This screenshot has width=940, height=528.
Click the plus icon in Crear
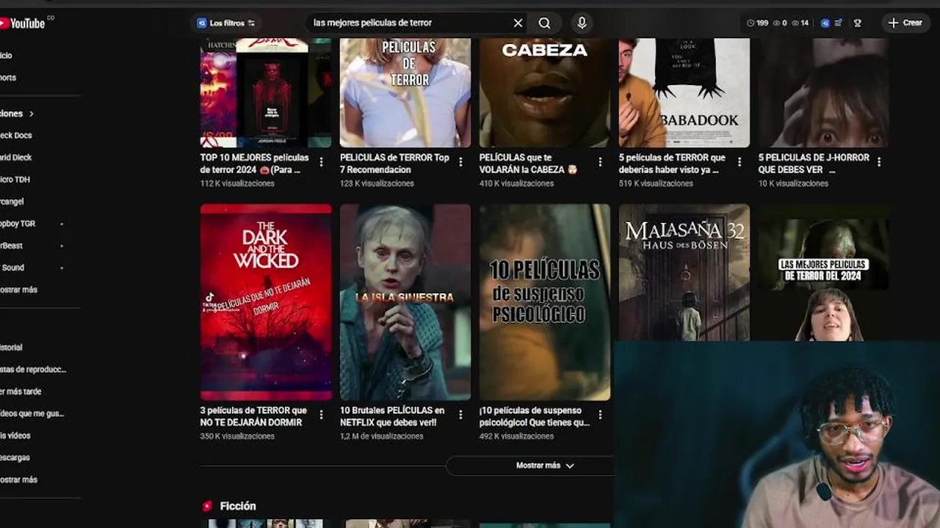tap(893, 23)
